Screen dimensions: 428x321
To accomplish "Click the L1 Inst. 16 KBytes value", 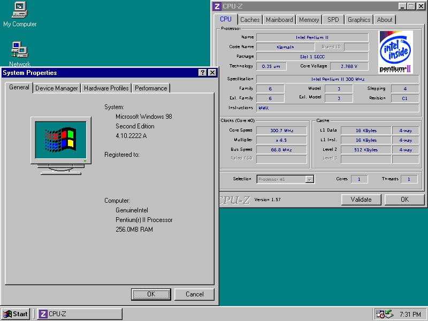I will pos(366,140).
